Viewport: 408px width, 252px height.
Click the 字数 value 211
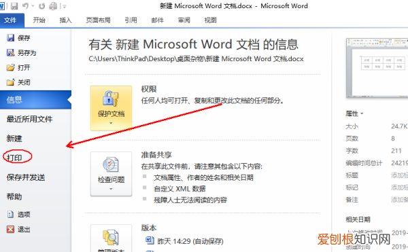[x=396, y=151]
